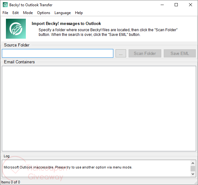The height and width of the screenshot is (185, 198).
Task: Open the Mode menu
Action: click(28, 13)
